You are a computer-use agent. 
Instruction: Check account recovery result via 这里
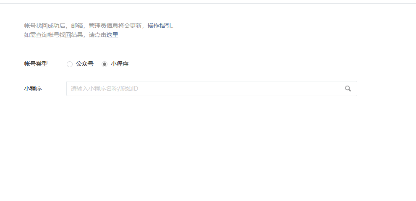(x=112, y=35)
